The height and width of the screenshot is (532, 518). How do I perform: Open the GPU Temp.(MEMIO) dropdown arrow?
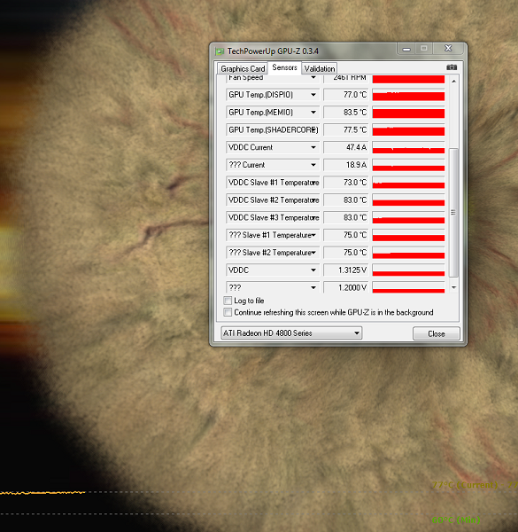click(313, 113)
